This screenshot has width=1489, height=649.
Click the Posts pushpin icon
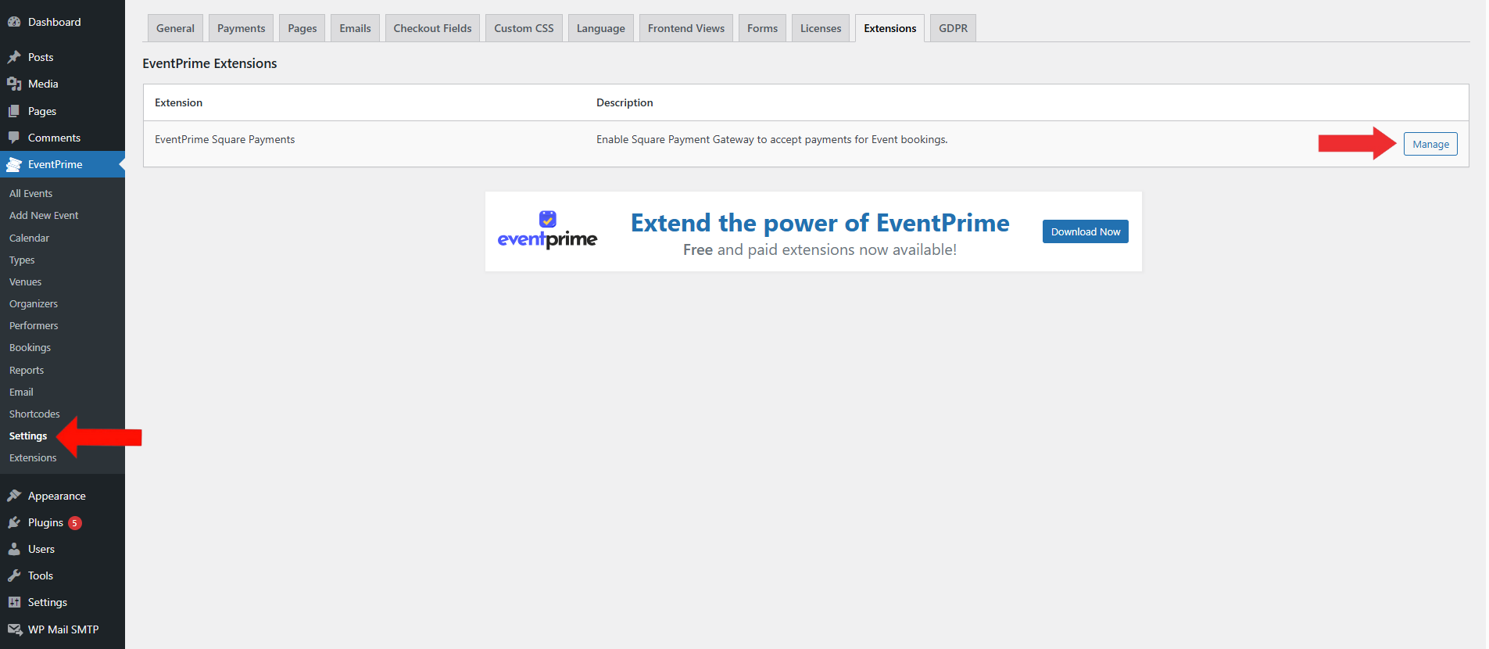[x=14, y=57]
